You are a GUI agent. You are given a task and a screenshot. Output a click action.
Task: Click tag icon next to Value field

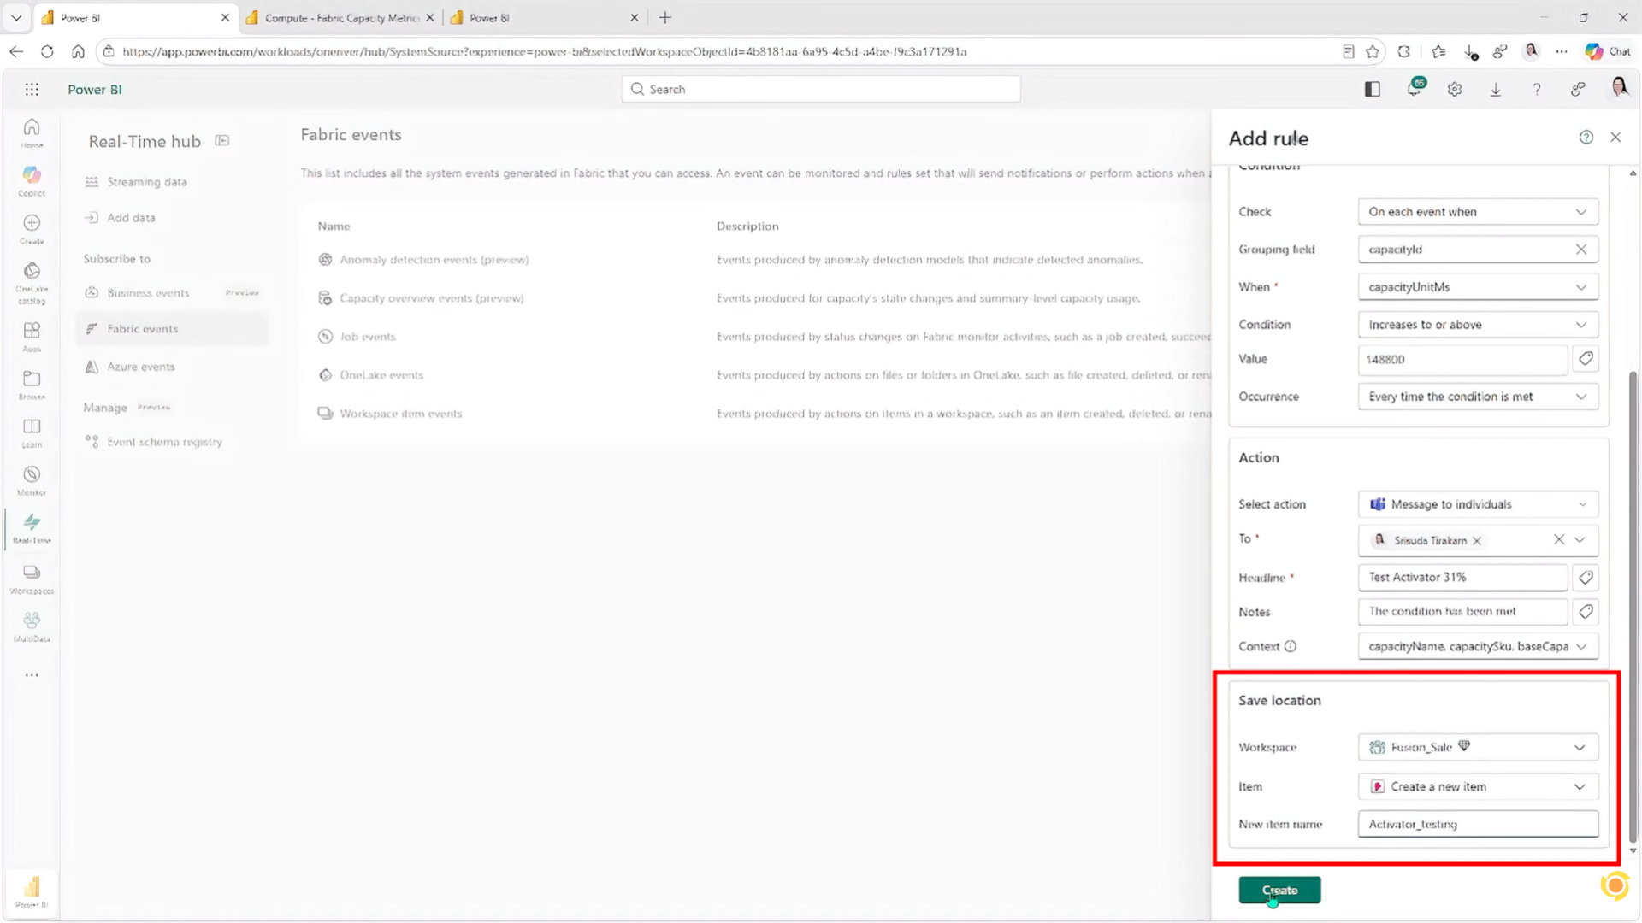(x=1586, y=359)
